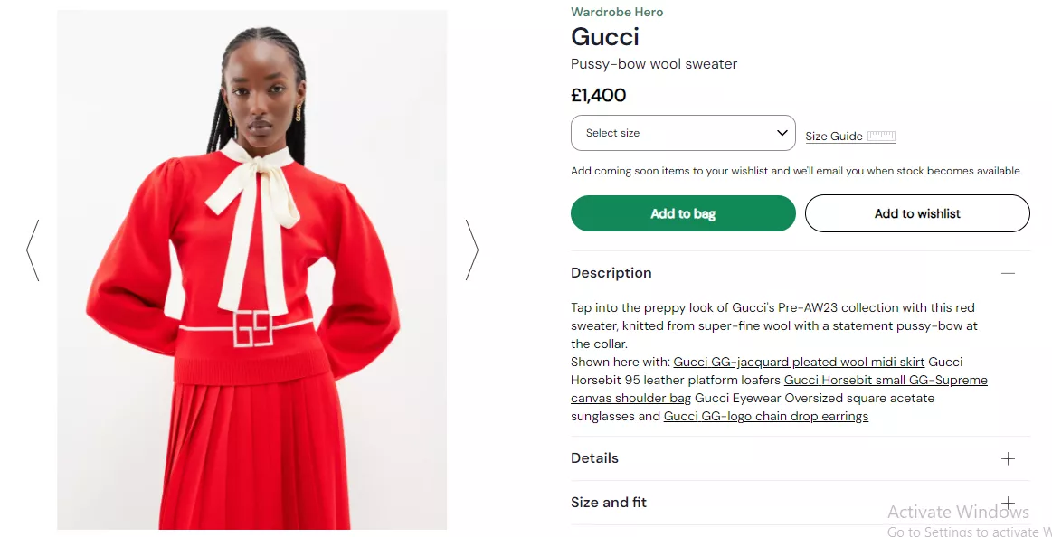
Task: Click the ruler icon beside Size Guide
Action: point(880,136)
